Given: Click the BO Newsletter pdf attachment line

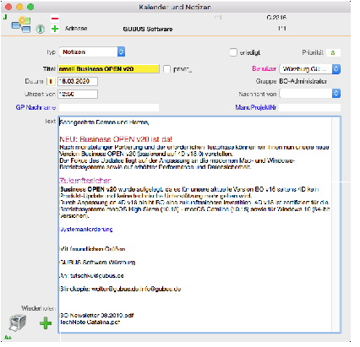Looking at the screenshot, I should tap(96, 315).
